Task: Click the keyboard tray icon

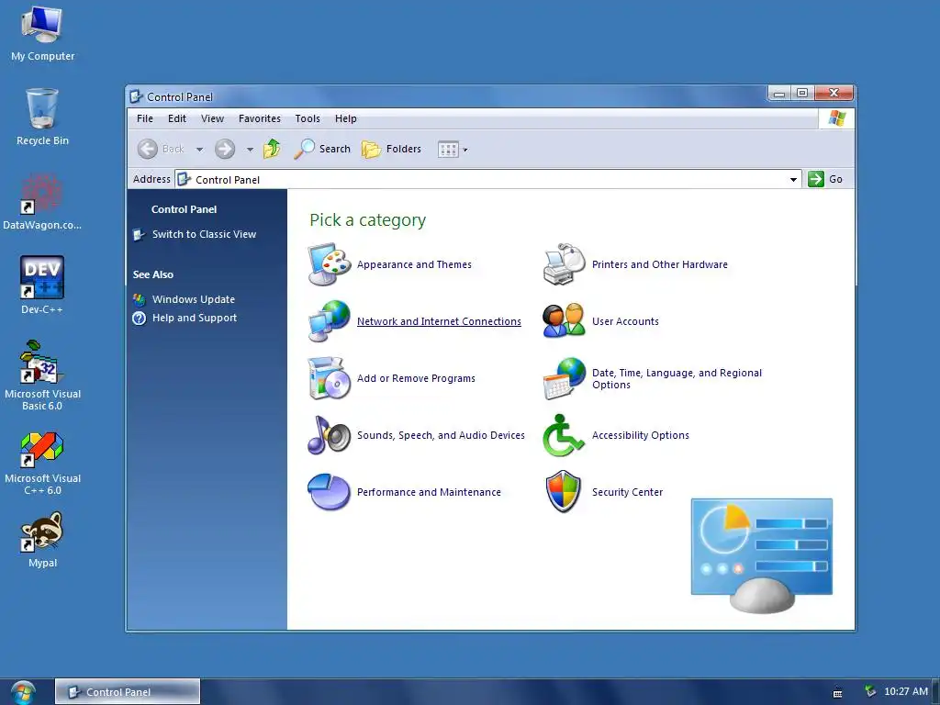Action: (x=838, y=693)
